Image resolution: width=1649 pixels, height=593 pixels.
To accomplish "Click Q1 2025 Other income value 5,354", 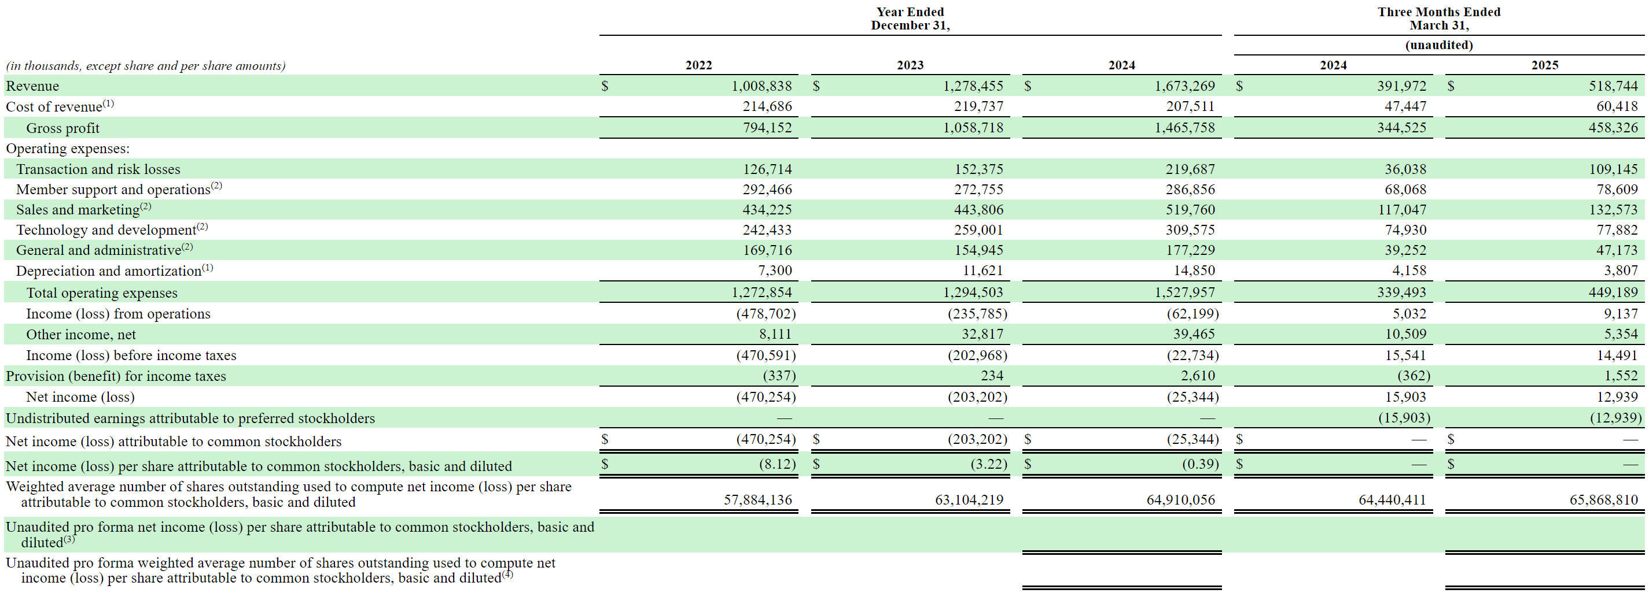I will click(1621, 334).
